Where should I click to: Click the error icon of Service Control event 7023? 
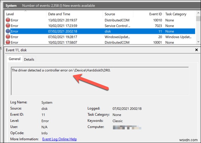pyautogui.click(x=8, y=26)
